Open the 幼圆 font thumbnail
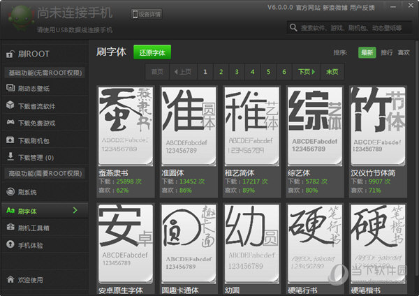 pos(251,244)
